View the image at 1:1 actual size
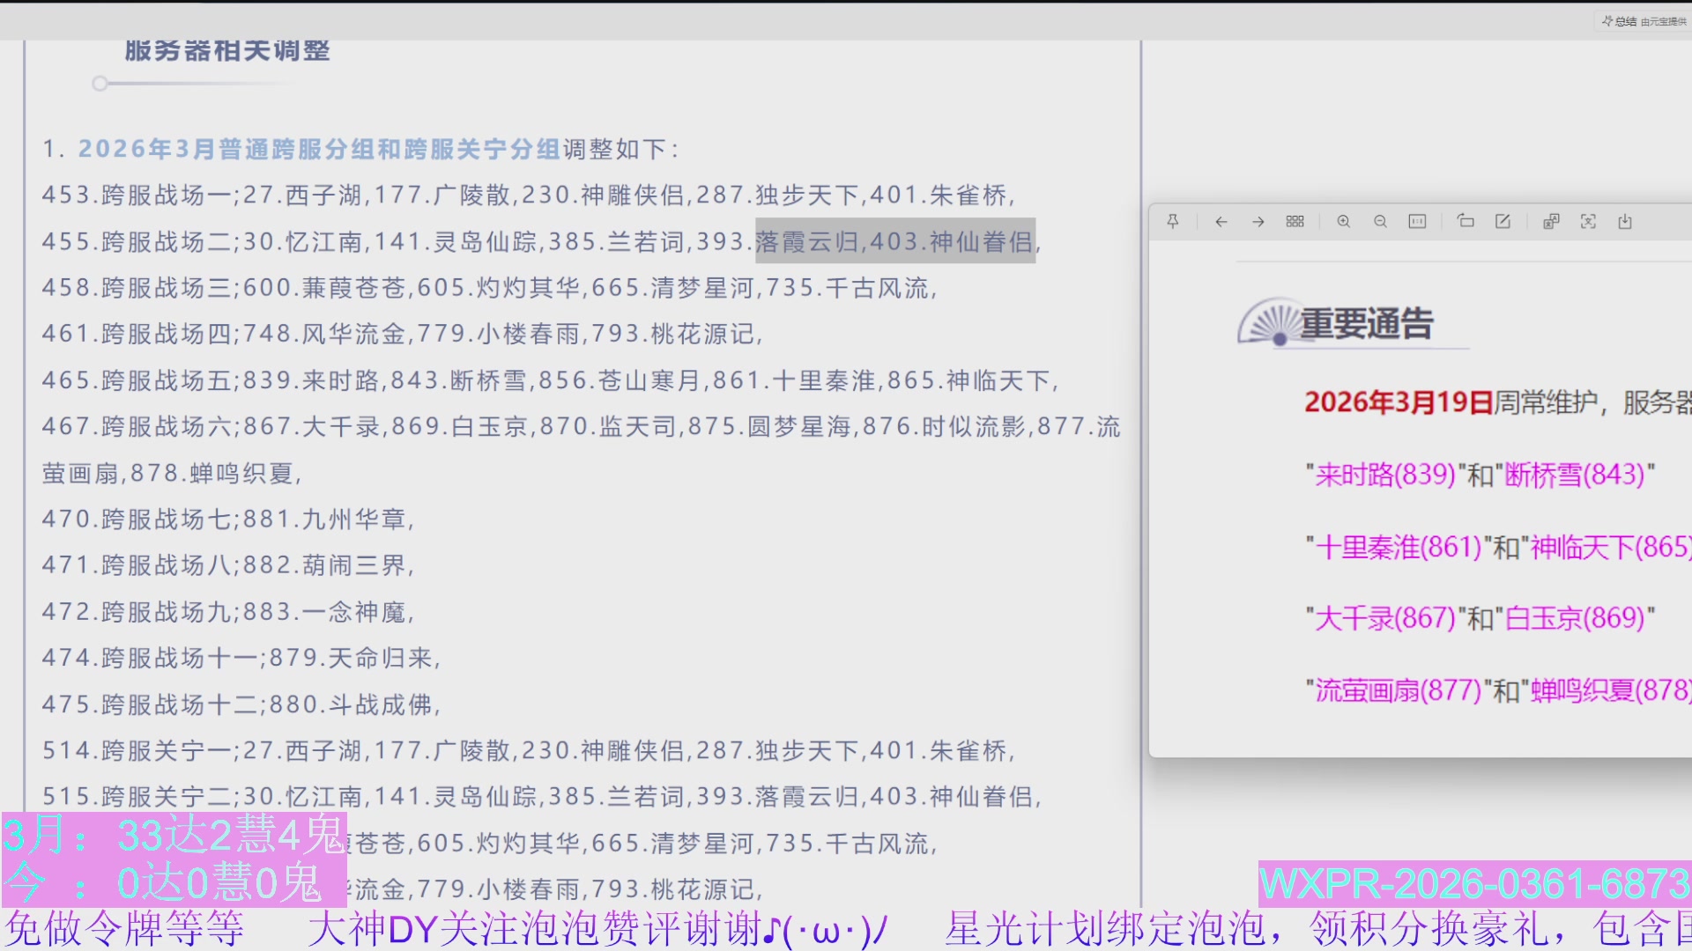The image size is (1692, 951). pos(1418,221)
